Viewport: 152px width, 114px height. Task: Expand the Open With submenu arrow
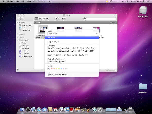click(x=97, y=34)
